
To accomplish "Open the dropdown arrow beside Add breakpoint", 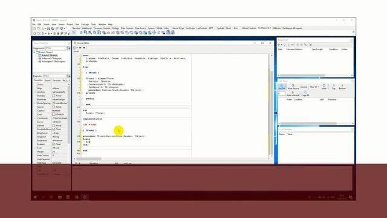I will [282, 45].
